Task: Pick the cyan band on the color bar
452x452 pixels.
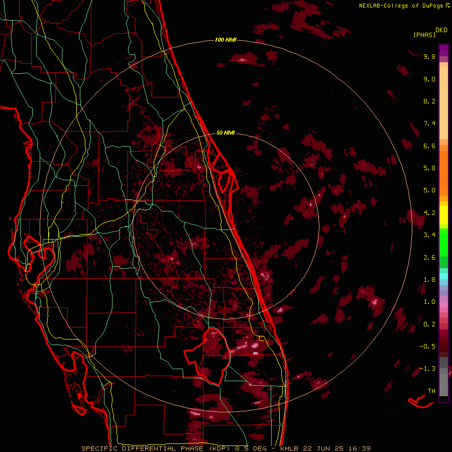Action: [x=443, y=276]
